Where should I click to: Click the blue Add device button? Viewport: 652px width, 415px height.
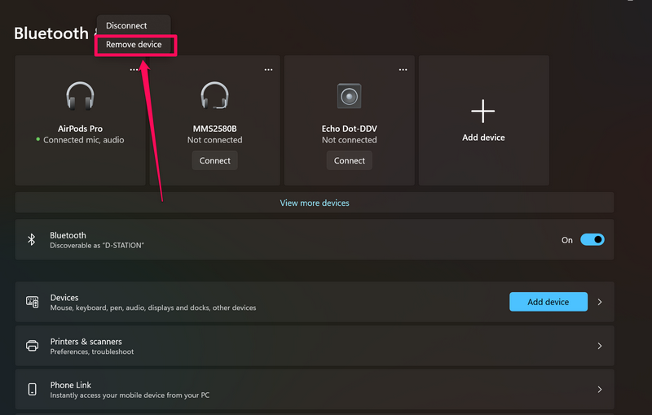548,302
